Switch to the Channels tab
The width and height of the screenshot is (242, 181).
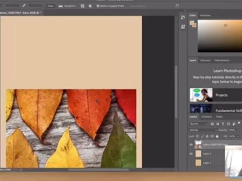click(x=207, y=117)
